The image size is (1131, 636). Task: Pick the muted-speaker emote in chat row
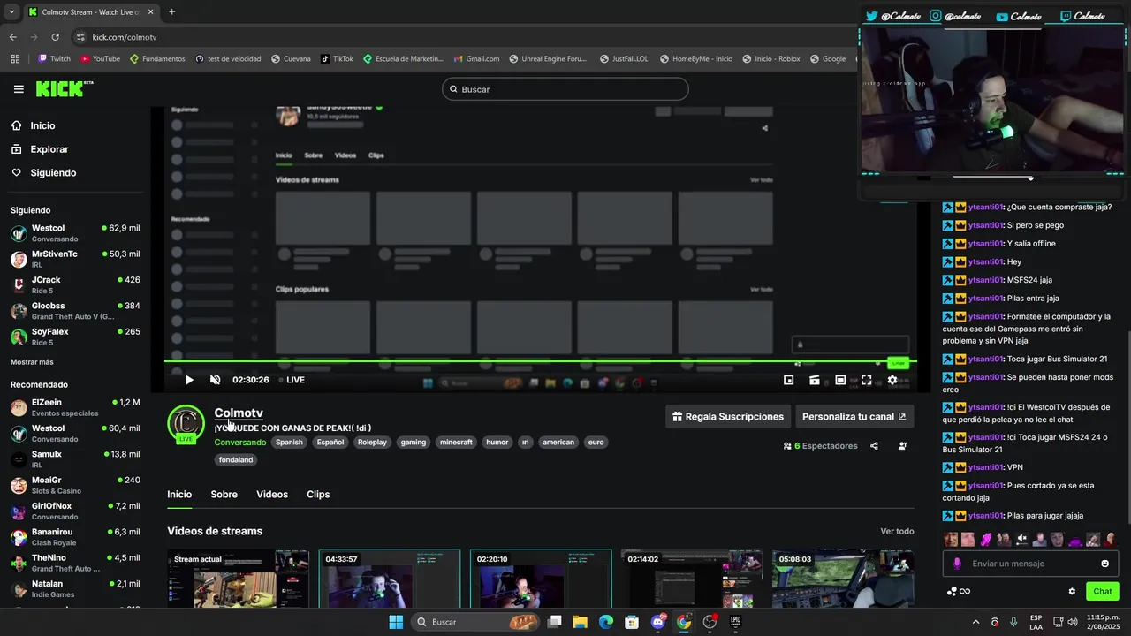[x=1021, y=539]
